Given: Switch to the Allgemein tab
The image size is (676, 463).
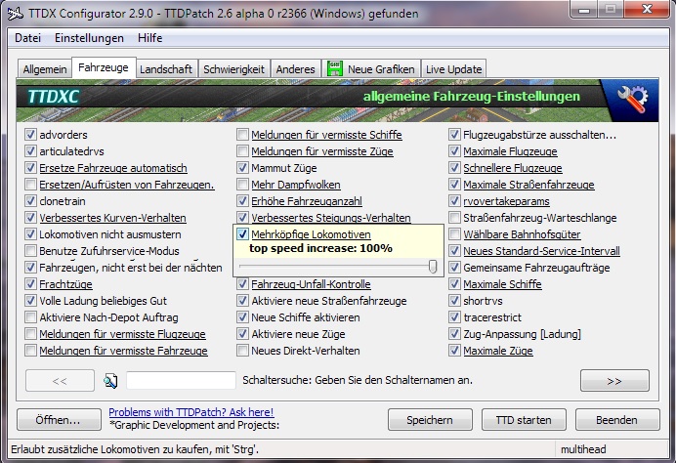Looking at the screenshot, I should 45,69.
